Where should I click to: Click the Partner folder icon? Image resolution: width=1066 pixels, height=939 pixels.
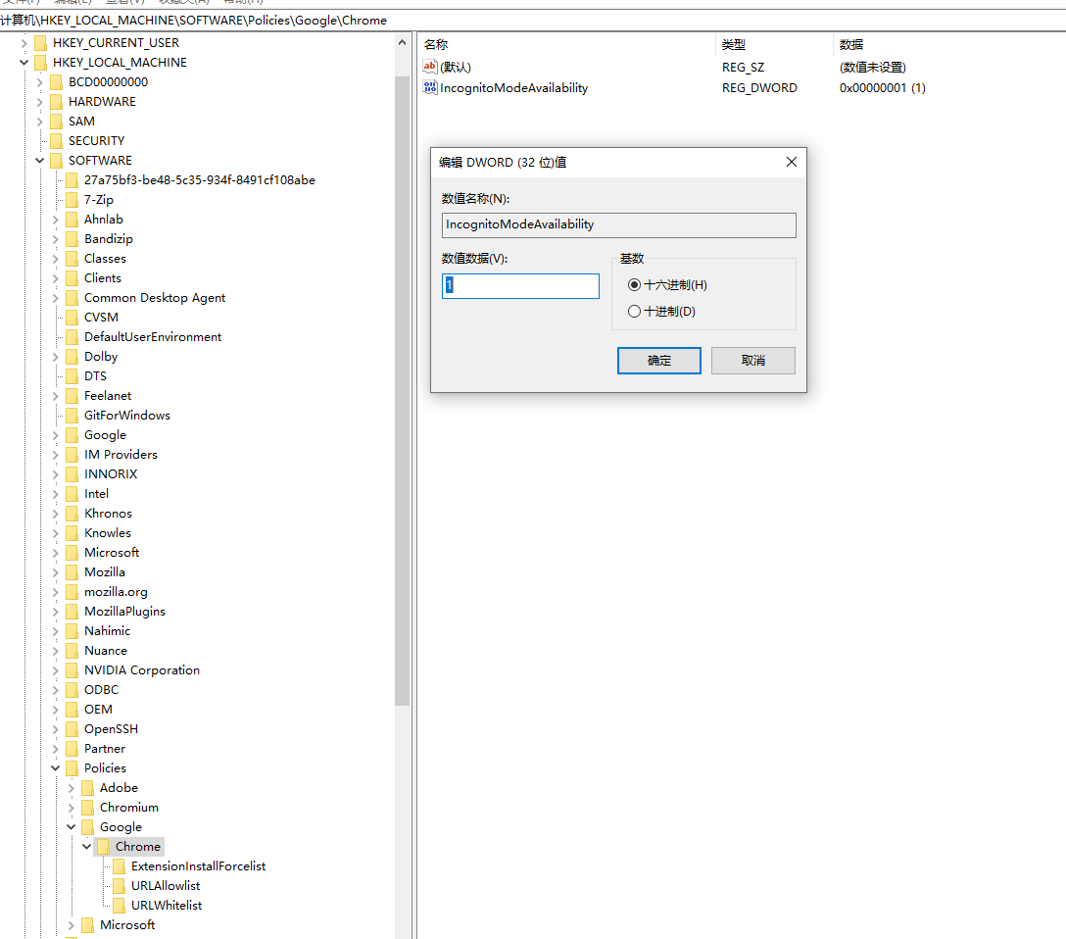click(x=73, y=749)
